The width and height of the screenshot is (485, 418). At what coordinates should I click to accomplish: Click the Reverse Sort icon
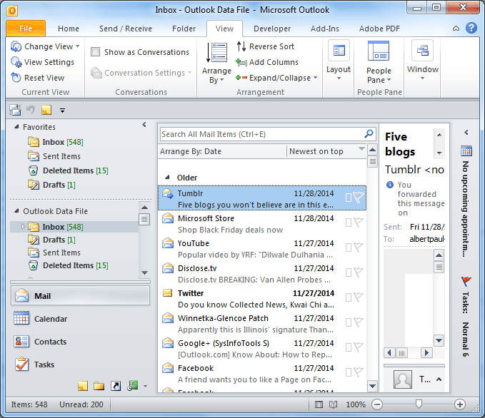241,46
